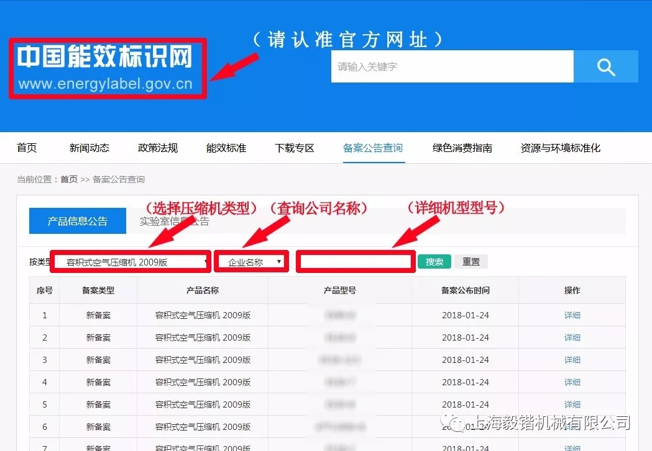
Task: Open 详细 details for table row 1
Action: (571, 315)
